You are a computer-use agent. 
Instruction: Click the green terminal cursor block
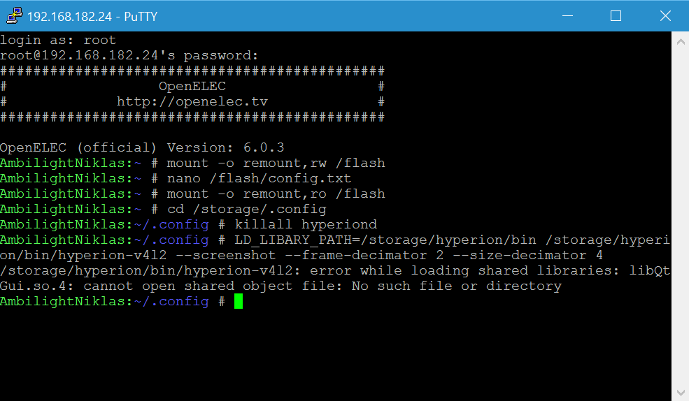238,301
